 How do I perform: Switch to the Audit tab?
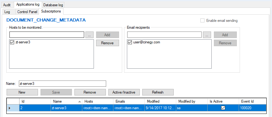pos(7,5)
